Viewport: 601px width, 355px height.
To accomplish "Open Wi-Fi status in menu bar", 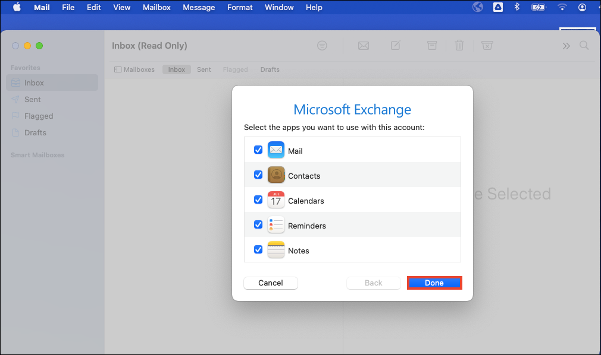I will tap(562, 7).
